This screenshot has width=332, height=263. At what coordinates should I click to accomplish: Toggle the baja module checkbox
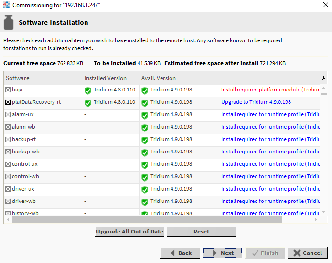pos(8,90)
